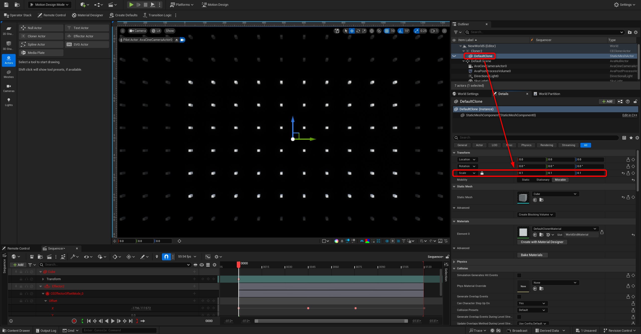Activate the viewport translate tool
This screenshot has height=334, width=641.
pyautogui.click(x=352, y=31)
